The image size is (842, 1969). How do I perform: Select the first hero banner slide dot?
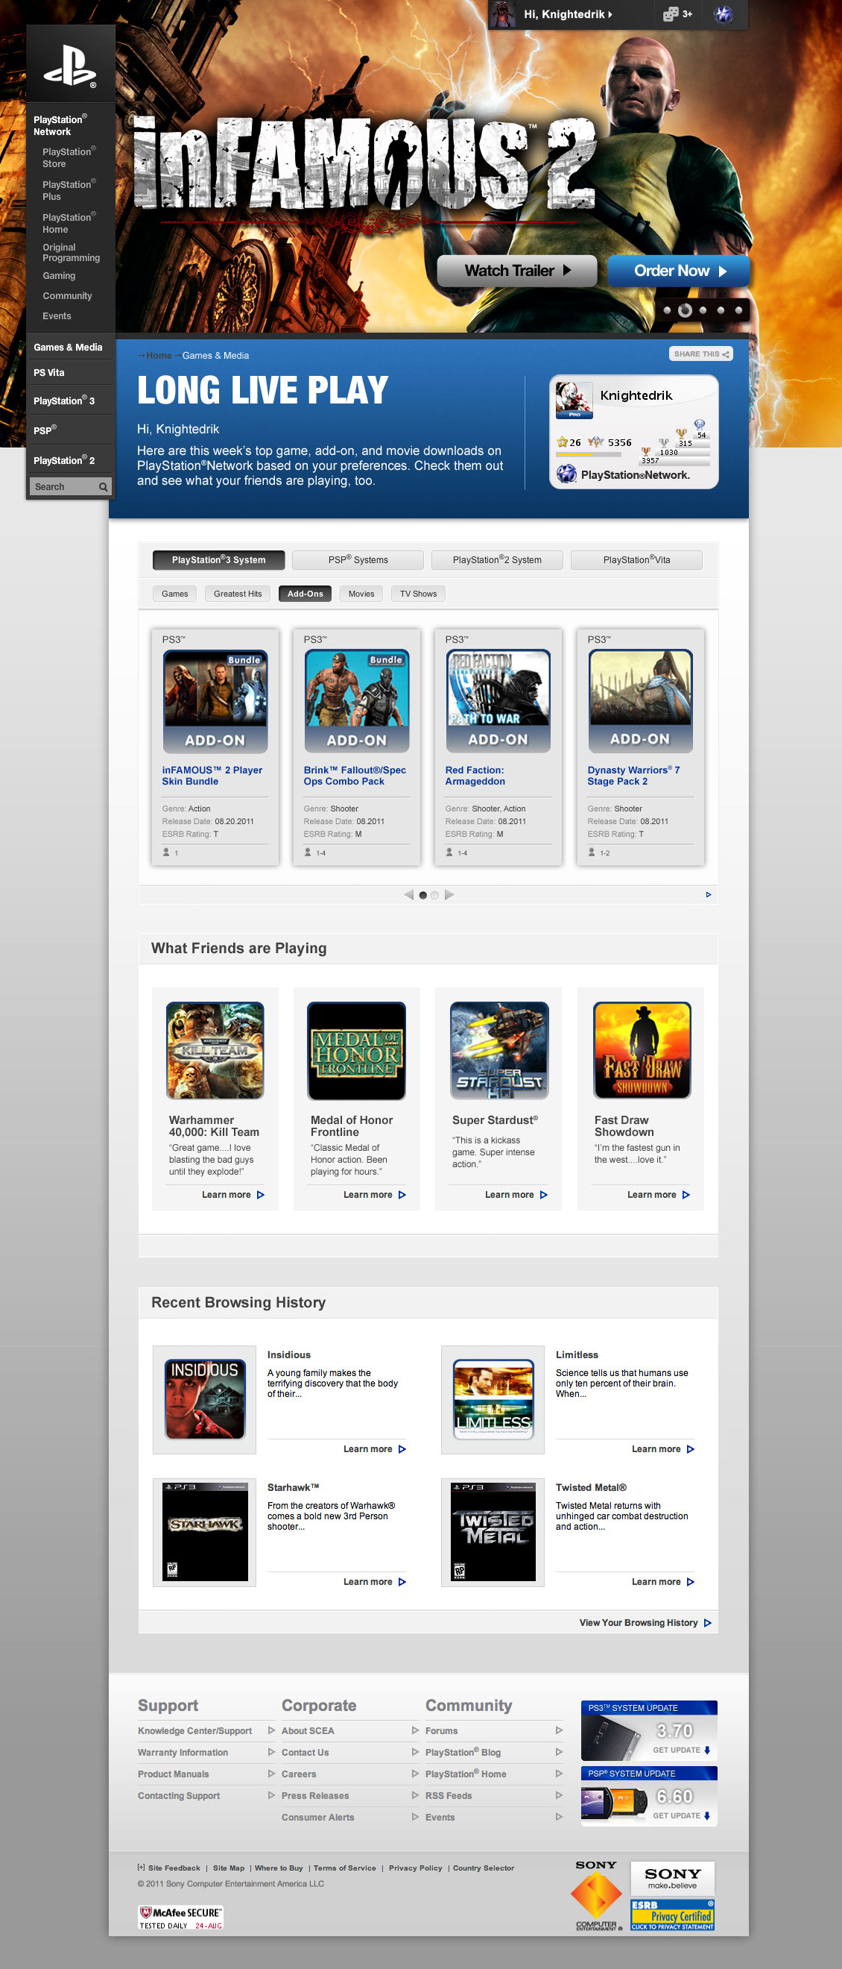[666, 310]
